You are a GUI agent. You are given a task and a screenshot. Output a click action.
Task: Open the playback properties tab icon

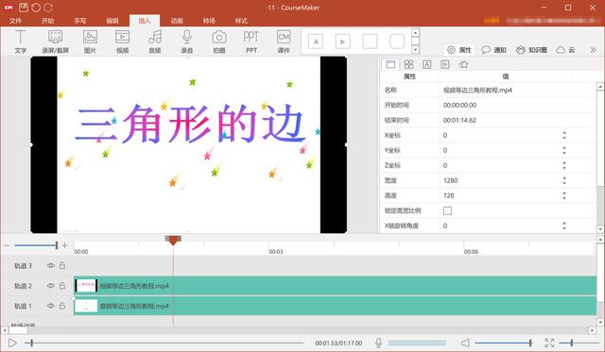pyautogui.click(x=445, y=64)
